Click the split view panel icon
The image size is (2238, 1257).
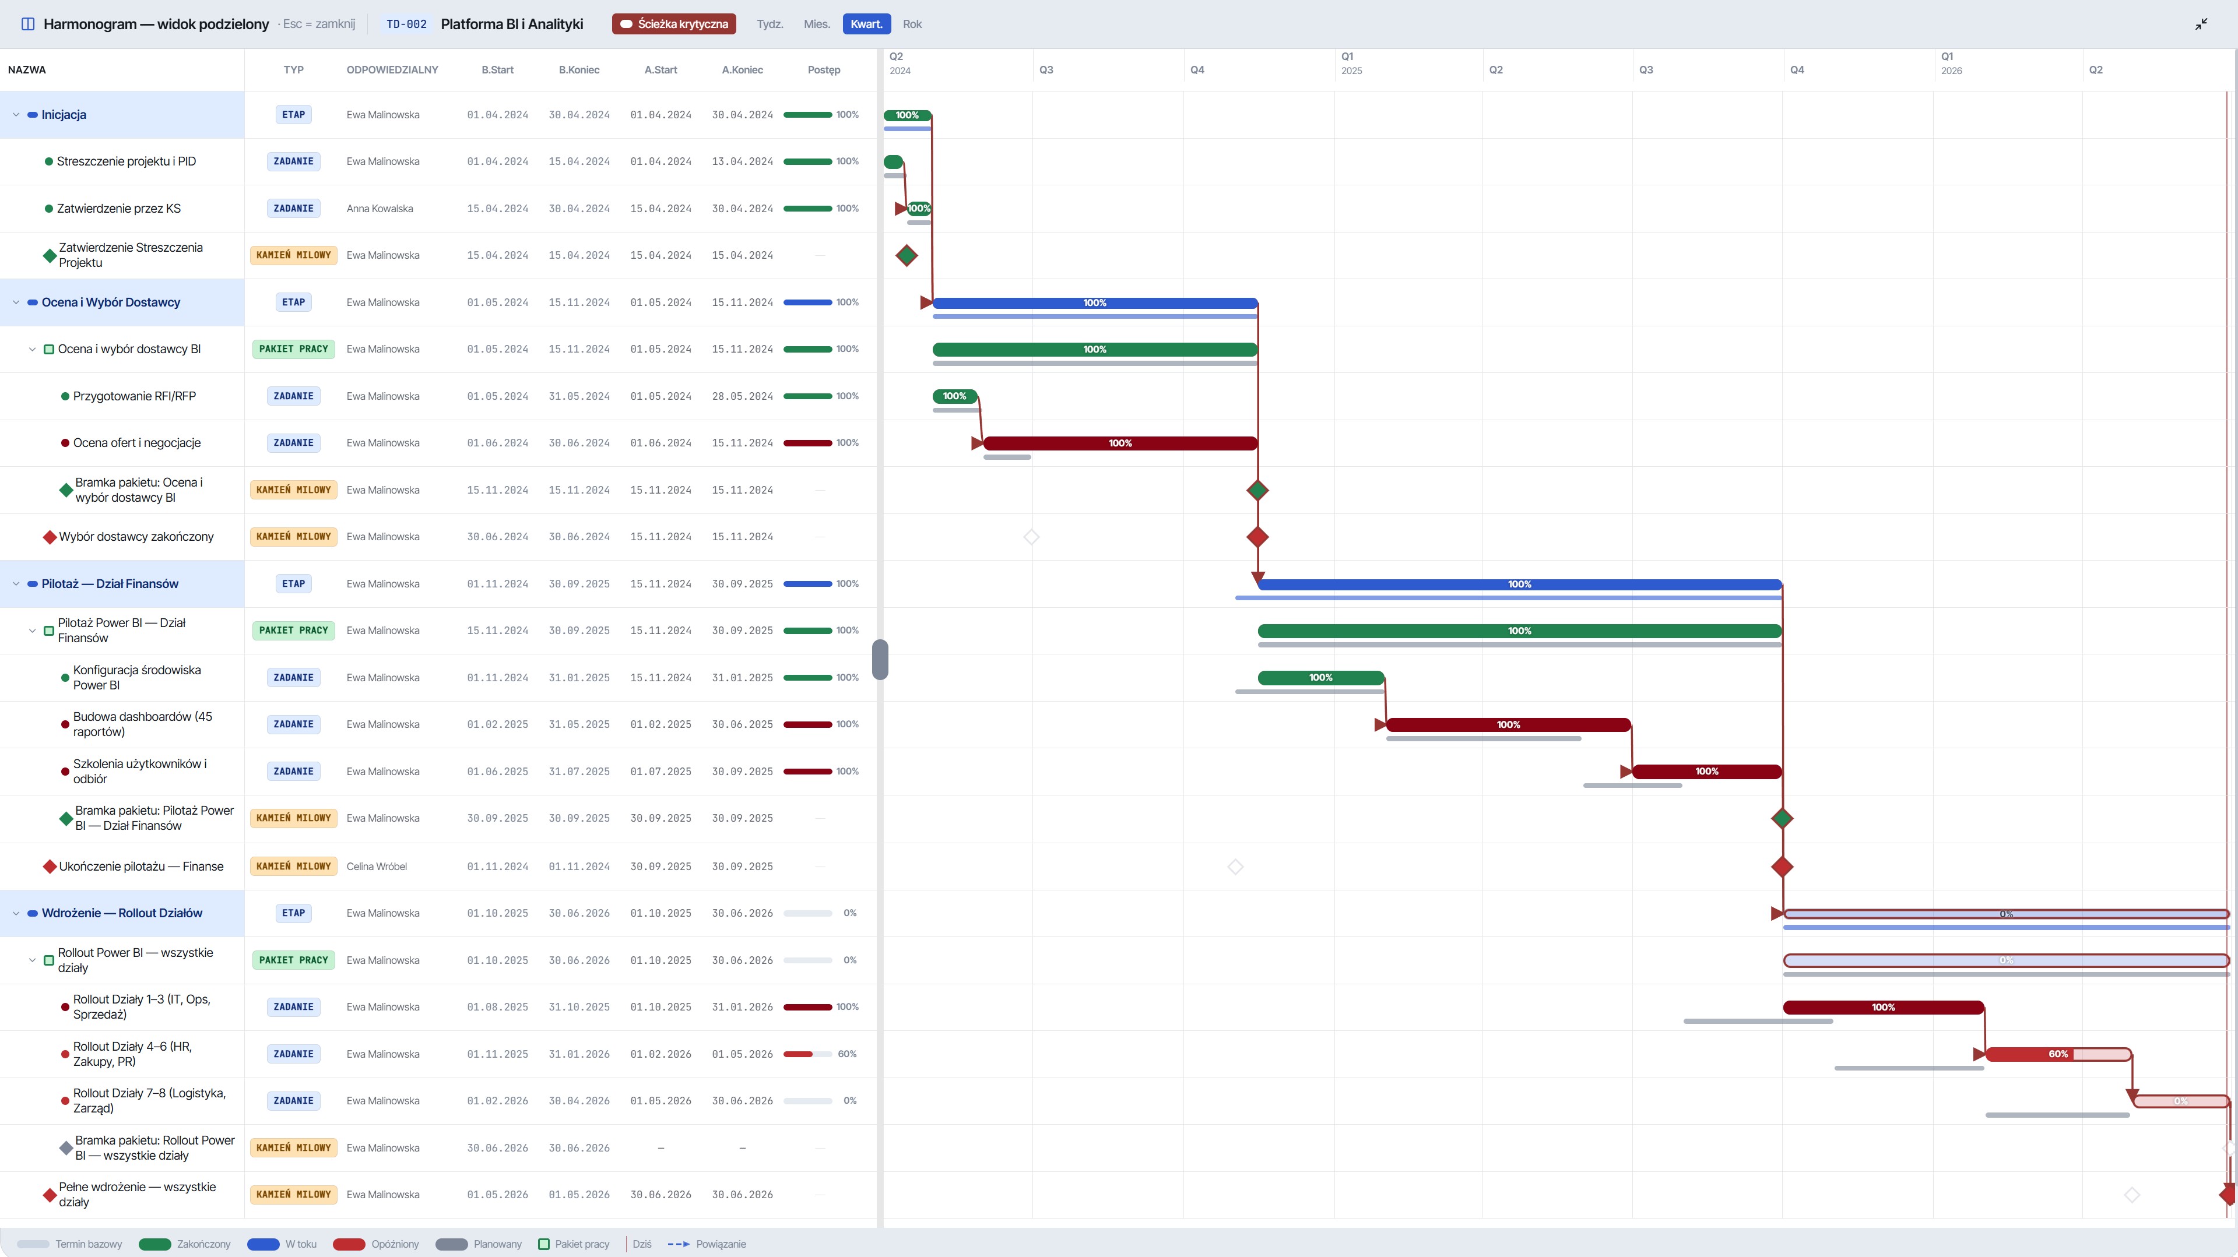click(x=27, y=24)
